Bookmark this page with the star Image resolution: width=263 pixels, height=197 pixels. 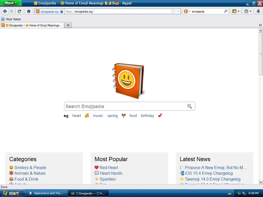(x=173, y=11)
